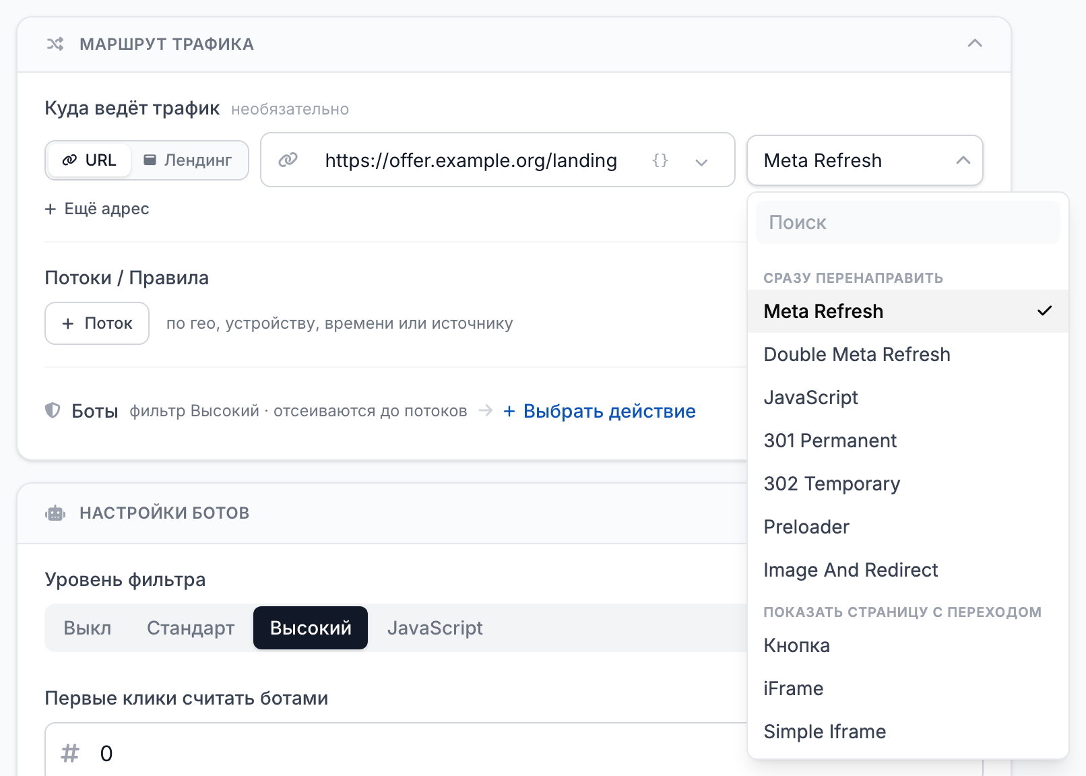Switch destination type to Лендинг
Image resolution: width=1086 pixels, height=776 pixels.
[x=188, y=160]
